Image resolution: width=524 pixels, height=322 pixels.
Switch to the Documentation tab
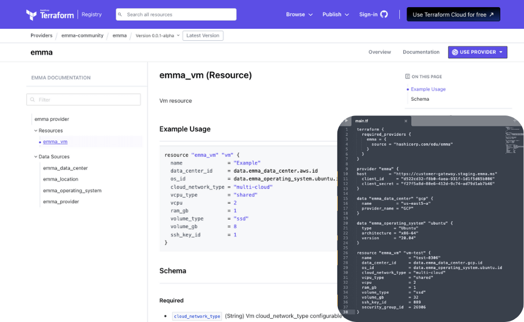click(x=421, y=52)
